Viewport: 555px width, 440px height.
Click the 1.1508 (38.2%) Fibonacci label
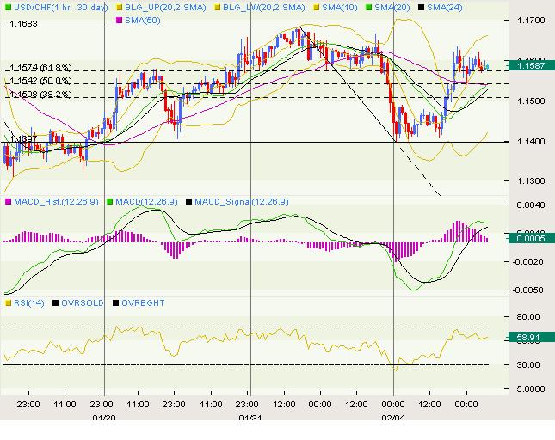point(40,95)
